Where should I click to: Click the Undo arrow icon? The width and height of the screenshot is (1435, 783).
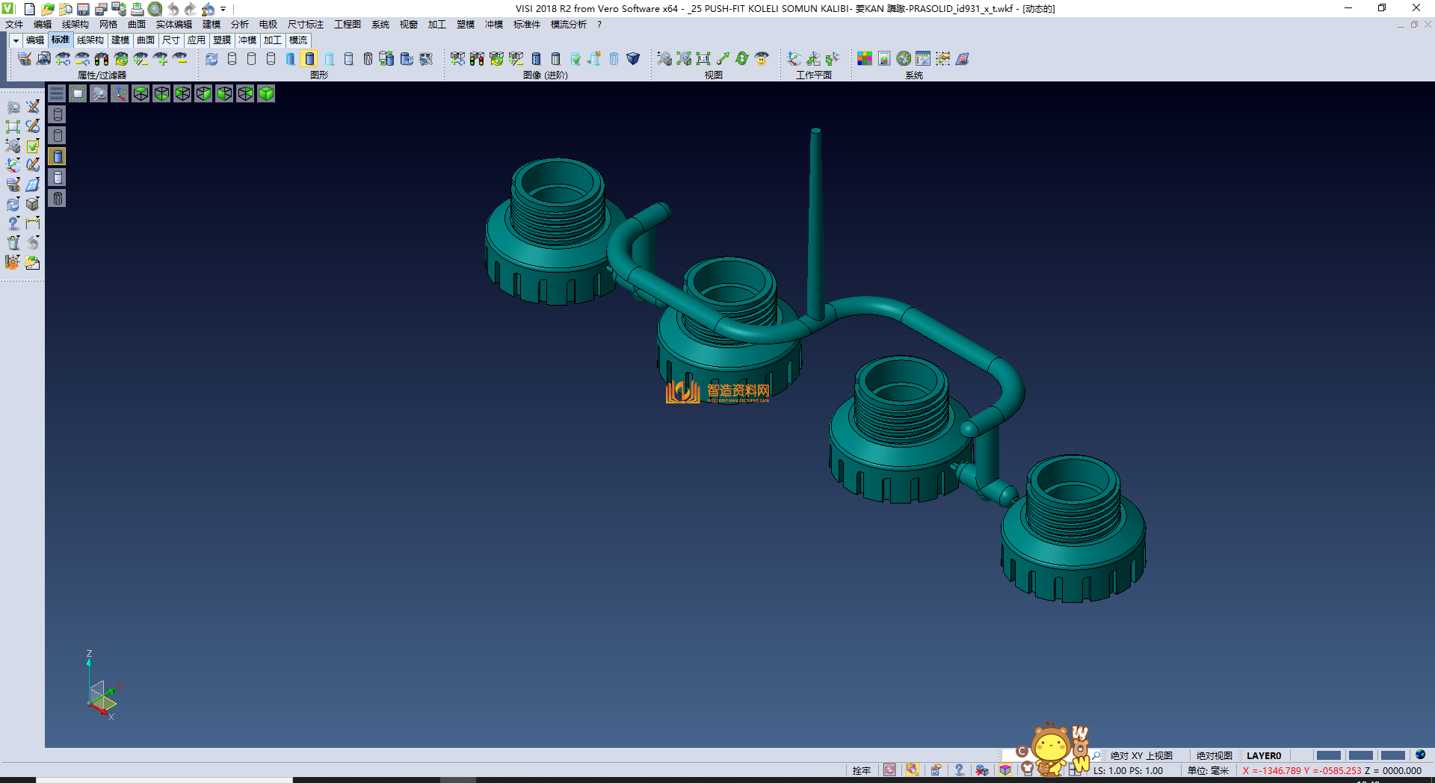(173, 9)
